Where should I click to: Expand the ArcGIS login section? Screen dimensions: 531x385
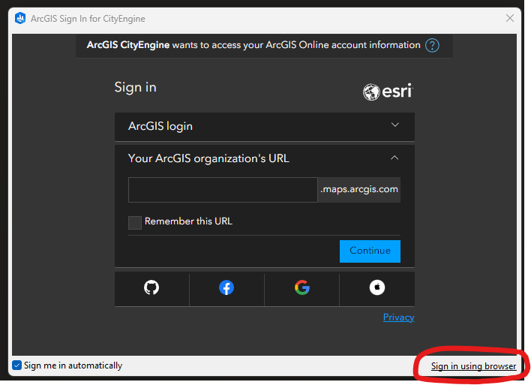(x=265, y=126)
